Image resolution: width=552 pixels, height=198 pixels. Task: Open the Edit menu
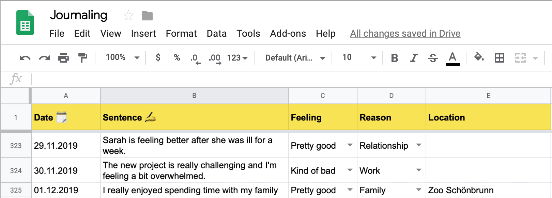pos(82,33)
